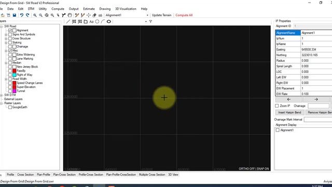The image size is (332, 187).
Task: Open the Estimate menu
Action: [x=89, y=9]
